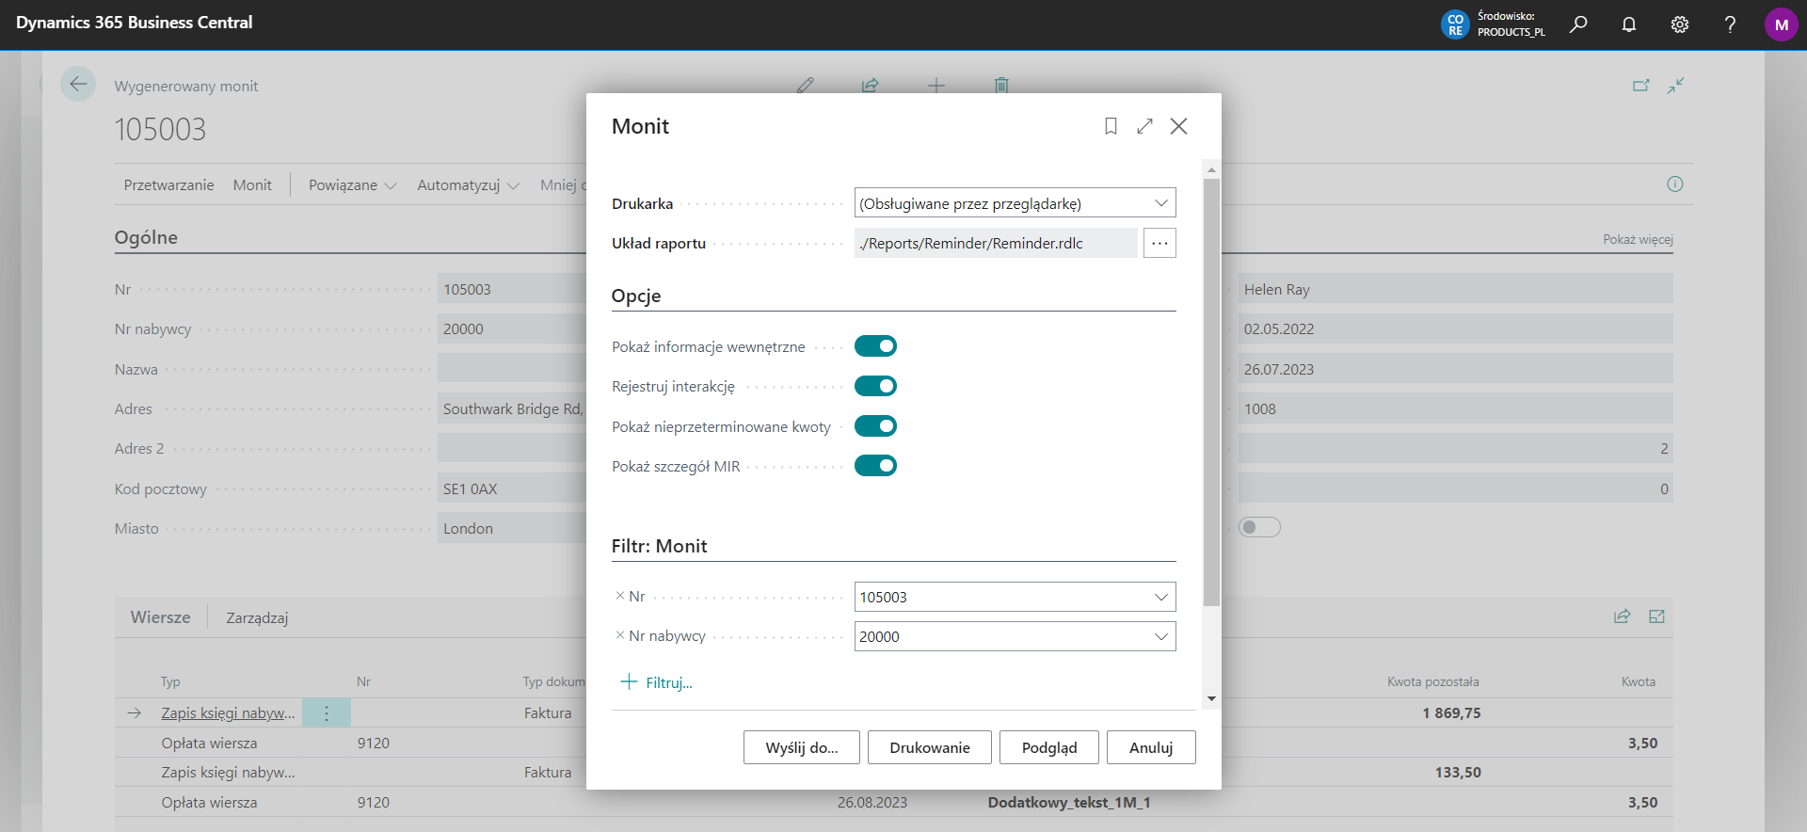Screen dimensions: 1807x832
Task: Click the 1 869,75 amount cell
Action: [x=1451, y=713]
